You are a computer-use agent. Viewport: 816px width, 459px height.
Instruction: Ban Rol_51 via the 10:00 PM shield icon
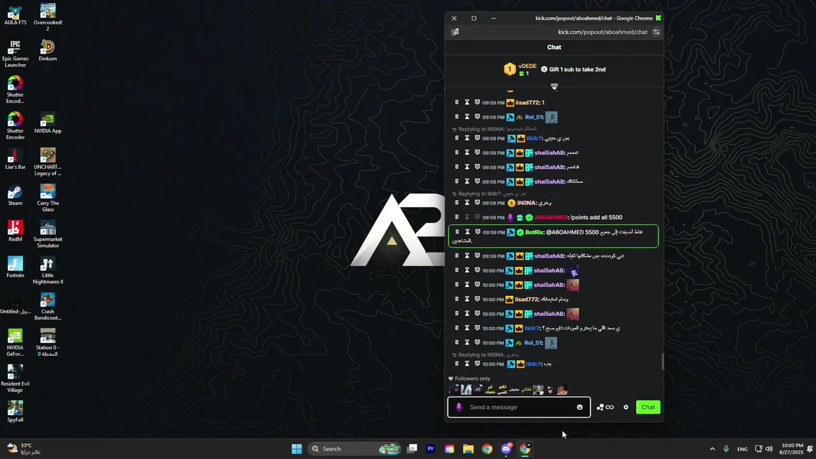click(x=477, y=342)
